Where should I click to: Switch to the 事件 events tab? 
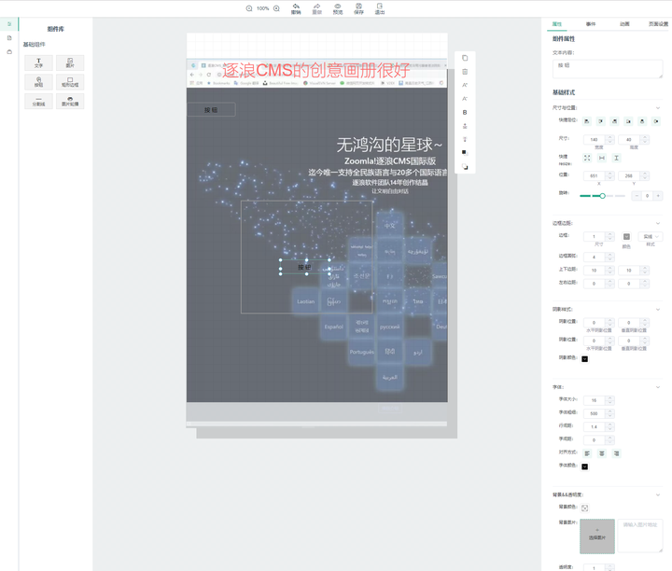[591, 24]
